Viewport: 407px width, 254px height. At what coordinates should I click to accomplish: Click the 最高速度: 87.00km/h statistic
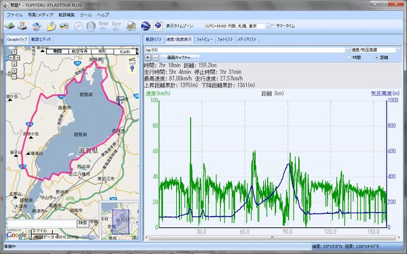point(168,78)
